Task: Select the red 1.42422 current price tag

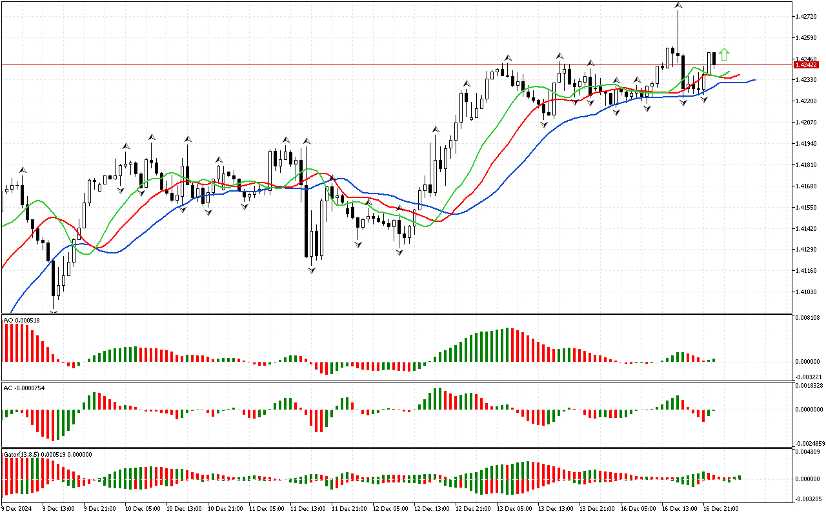Action: point(807,64)
